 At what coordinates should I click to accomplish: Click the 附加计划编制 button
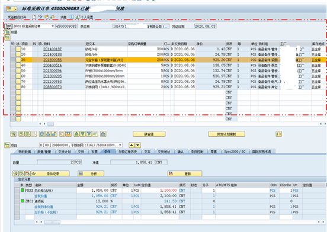point(227,134)
